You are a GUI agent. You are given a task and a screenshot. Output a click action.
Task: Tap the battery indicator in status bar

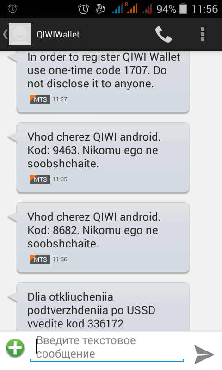183,9
